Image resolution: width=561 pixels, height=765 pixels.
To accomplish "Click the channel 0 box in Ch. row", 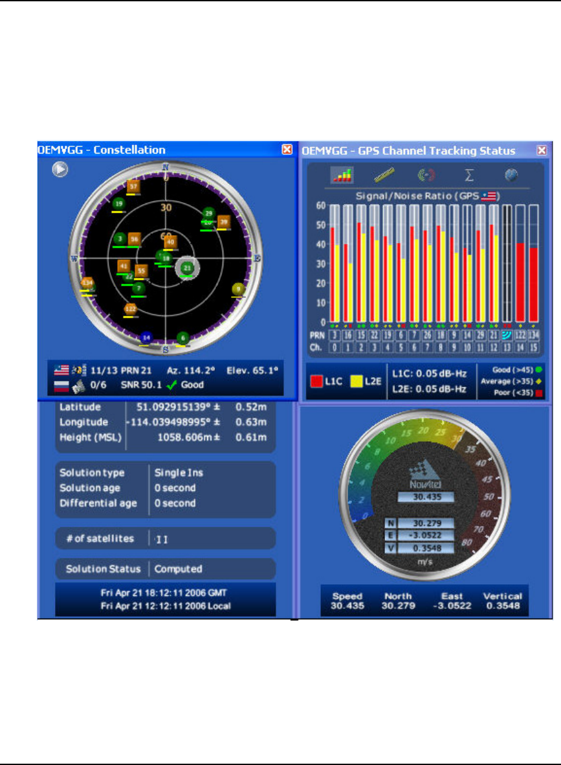I will pos(335,347).
